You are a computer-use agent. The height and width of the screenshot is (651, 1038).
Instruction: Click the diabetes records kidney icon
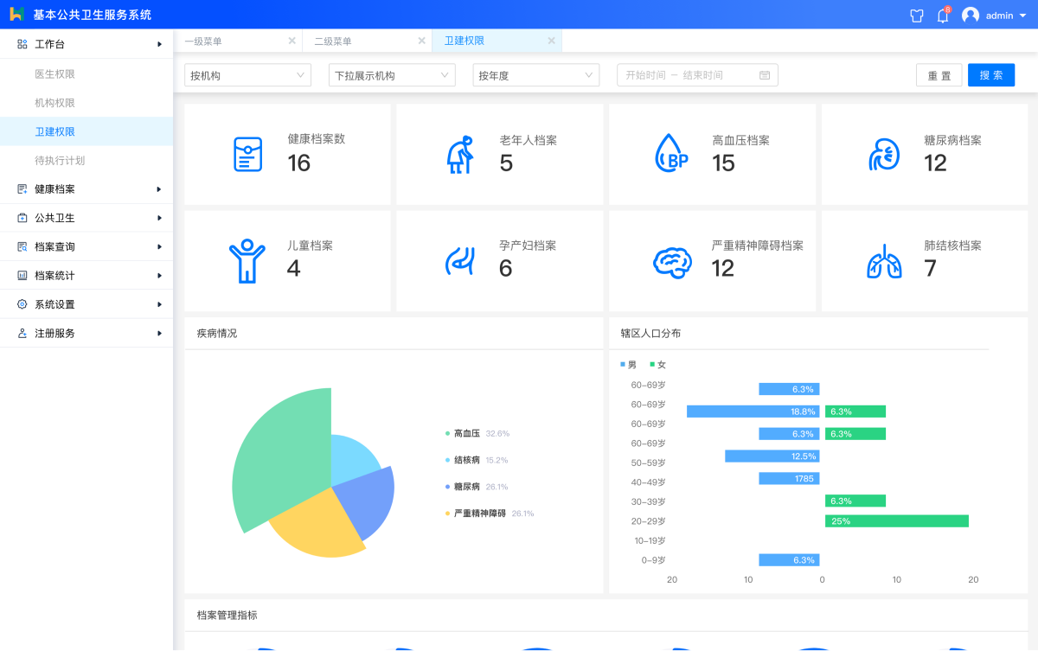883,154
